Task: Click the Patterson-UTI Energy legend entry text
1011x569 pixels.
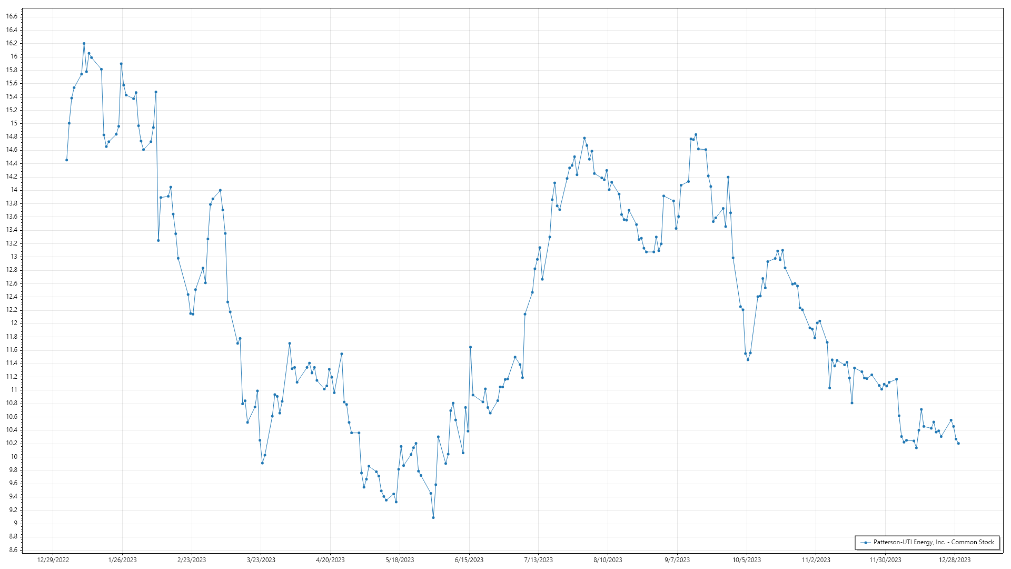Action: tap(934, 542)
